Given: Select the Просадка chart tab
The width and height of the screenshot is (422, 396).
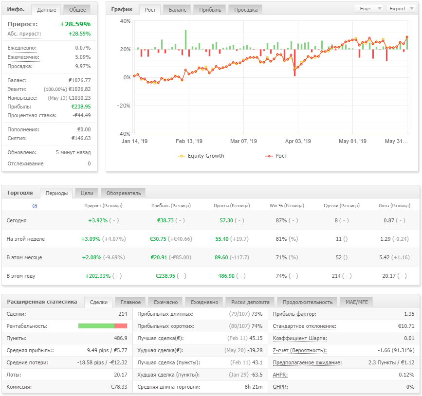Looking at the screenshot, I should click(x=245, y=10).
